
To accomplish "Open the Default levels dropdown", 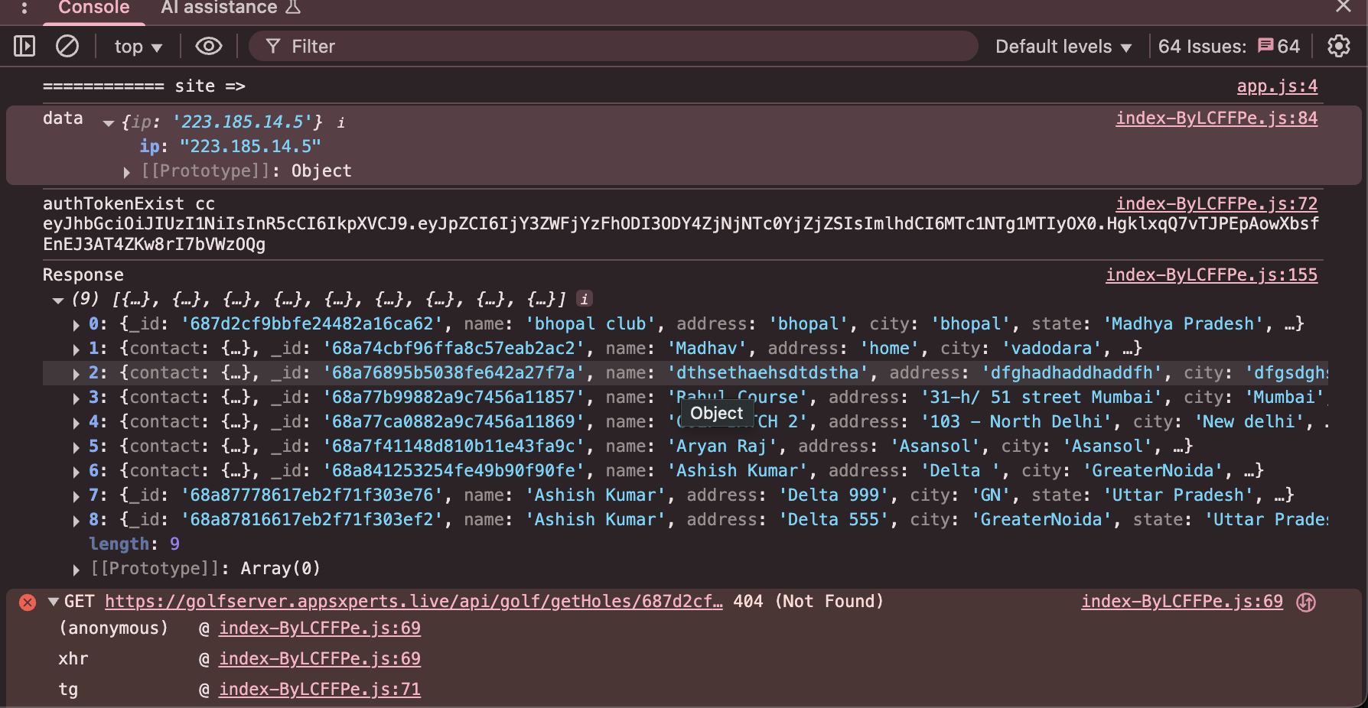I will pyautogui.click(x=1062, y=47).
